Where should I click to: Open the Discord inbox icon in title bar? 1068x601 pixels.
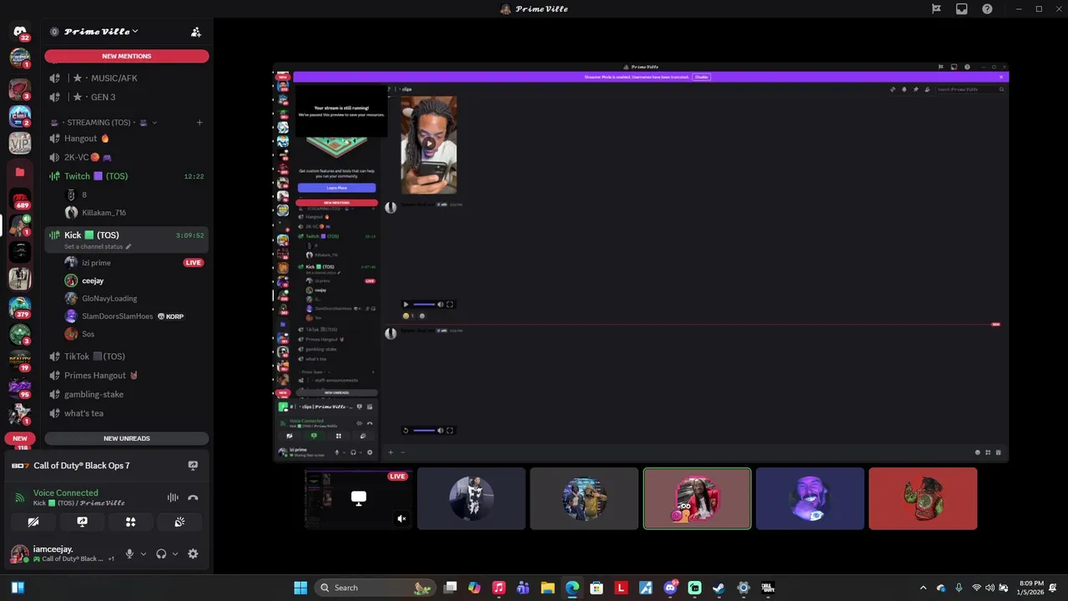point(962,9)
